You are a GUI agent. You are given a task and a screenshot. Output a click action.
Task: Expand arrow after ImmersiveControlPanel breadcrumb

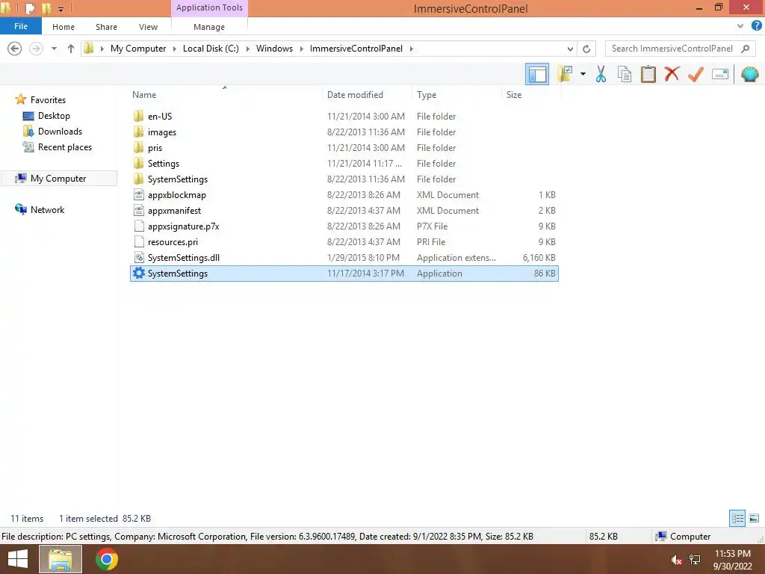pyautogui.click(x=412, y=49)
